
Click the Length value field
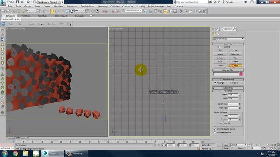click(x=233, y=95)
